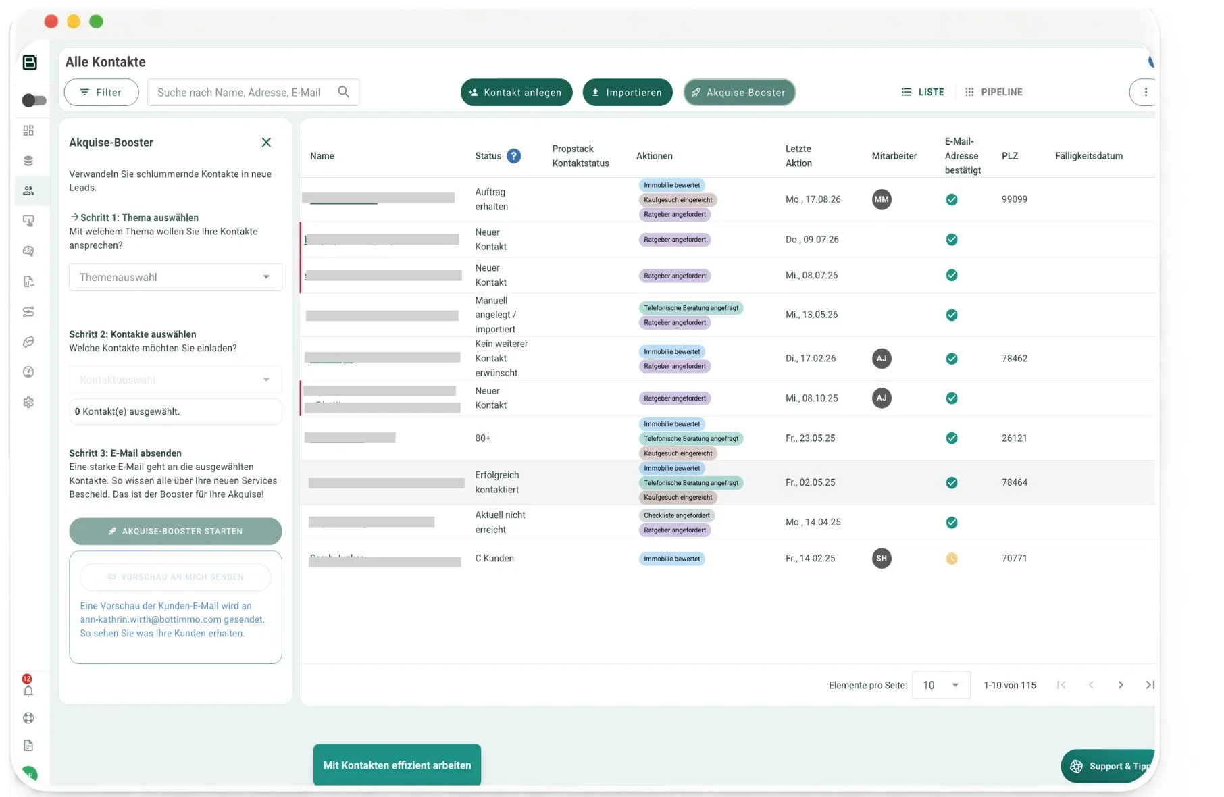Open the globe icon in the sidebar

pos(28,718)
